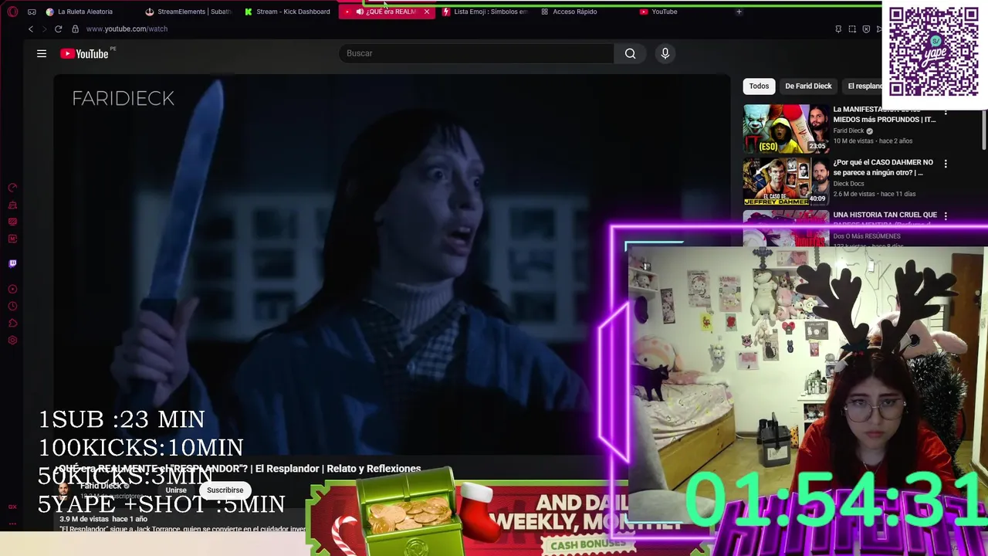Open options menu for UNA HISTORIA TAN CRUEL
The height and width of the screenshot is (556, 988).
(946, 216)
